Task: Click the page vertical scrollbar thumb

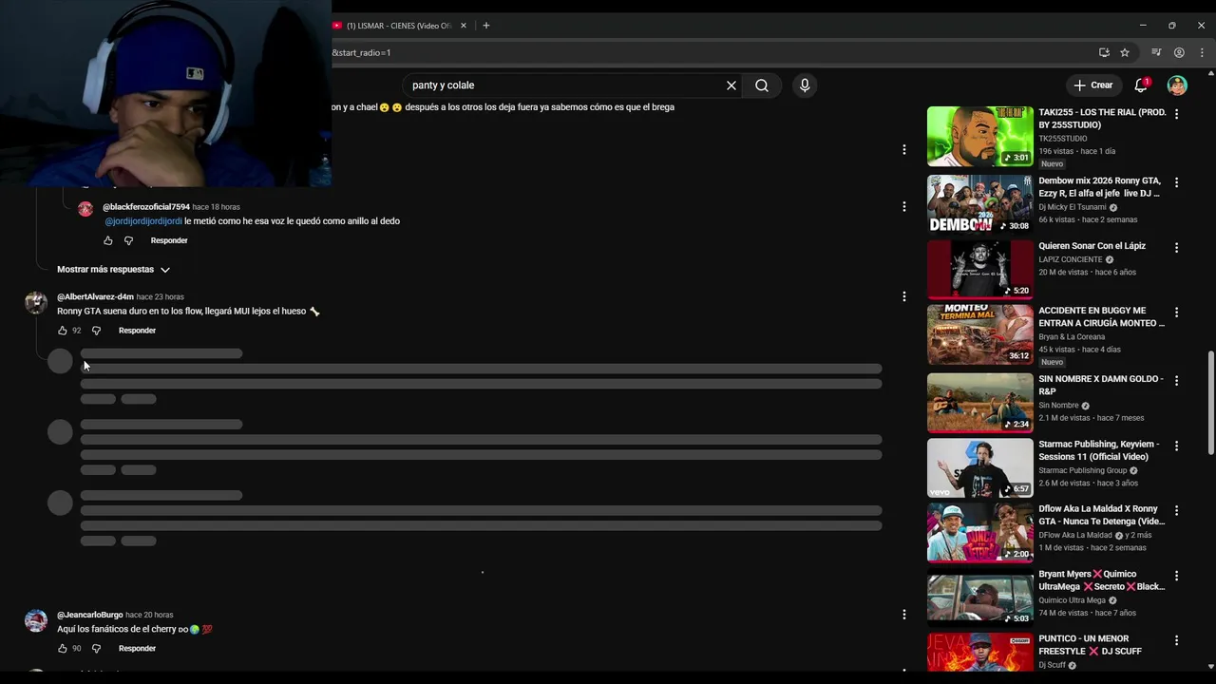Action: [1210, 403]
